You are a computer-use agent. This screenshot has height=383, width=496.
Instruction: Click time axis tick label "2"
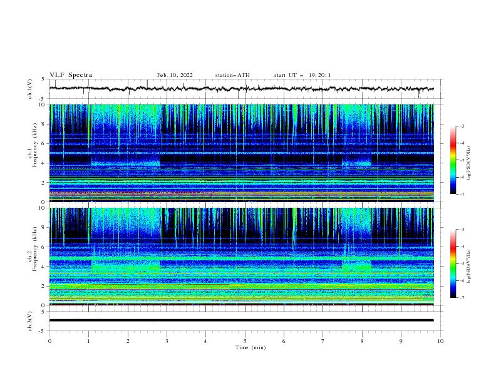(x=128, y=341)
